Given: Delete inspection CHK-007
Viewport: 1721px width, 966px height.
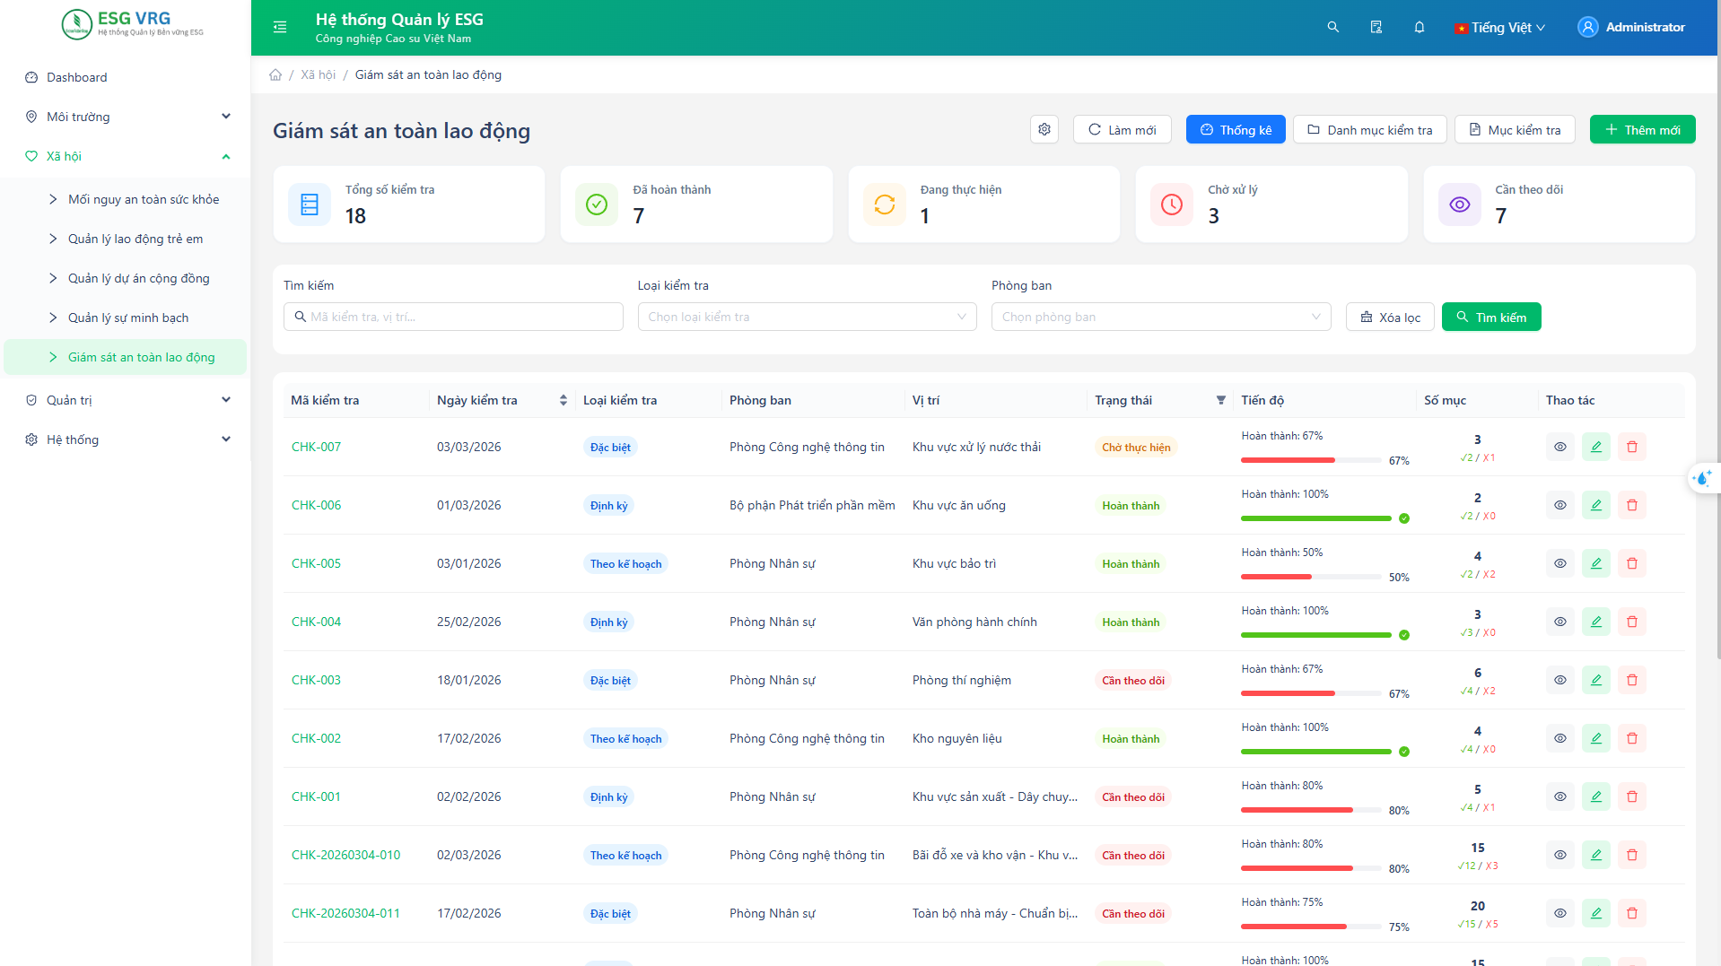Looking at the screenshot, I should (x=1632, y=447).
